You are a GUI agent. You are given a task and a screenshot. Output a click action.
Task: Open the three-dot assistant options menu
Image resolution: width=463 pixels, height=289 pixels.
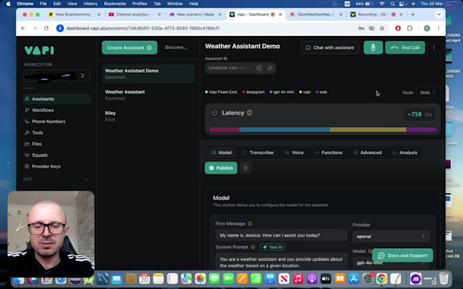click(434, 48)
